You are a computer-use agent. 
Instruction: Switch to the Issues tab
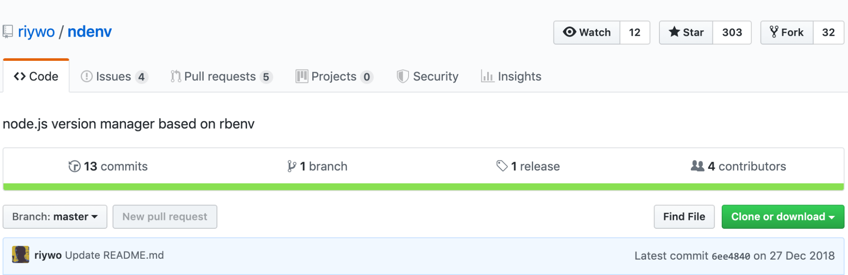(x=113, y=76)
